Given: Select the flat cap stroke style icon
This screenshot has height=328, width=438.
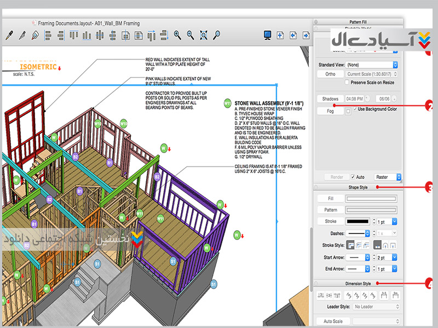Looking at the screenshot, I should pos(377,245).
